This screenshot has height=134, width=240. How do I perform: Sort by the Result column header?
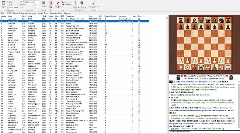(x=52, y=16)
